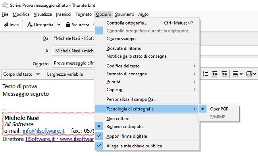Open the Formato menu
Screen dimensions: 258x156
pos(84,14)
